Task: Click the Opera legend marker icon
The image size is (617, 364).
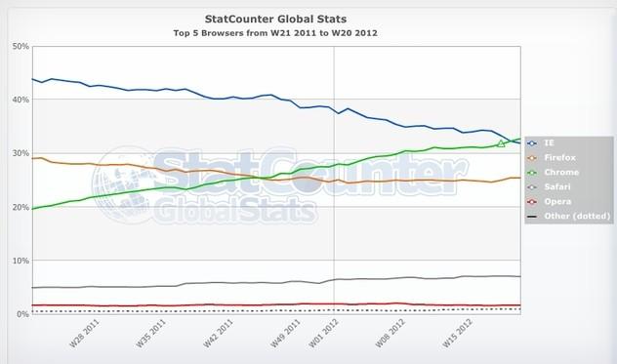Action: tap(532, 201)
